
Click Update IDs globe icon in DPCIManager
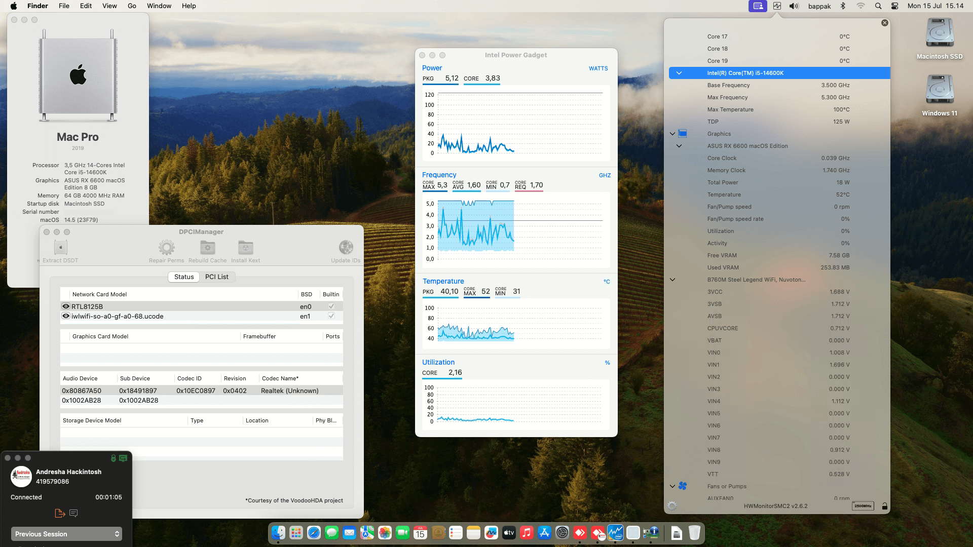click(x=346, y=248)
